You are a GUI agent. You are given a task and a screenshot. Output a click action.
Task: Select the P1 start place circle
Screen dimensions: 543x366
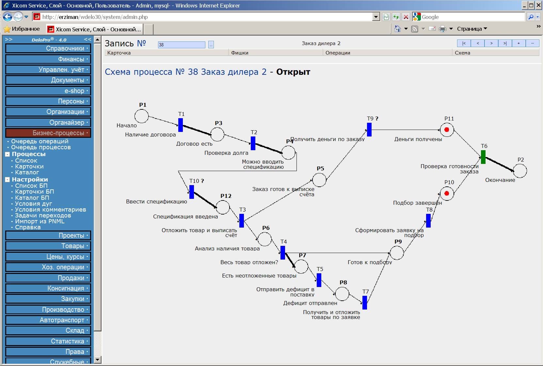142,116
